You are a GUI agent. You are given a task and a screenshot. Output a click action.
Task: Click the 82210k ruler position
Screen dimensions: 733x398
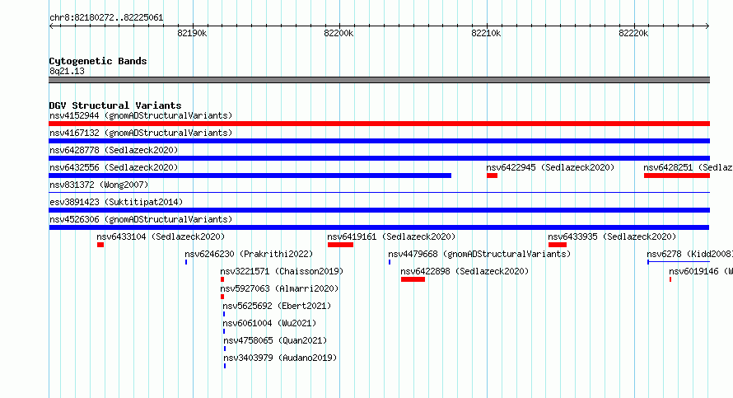(x=486, y=33)
